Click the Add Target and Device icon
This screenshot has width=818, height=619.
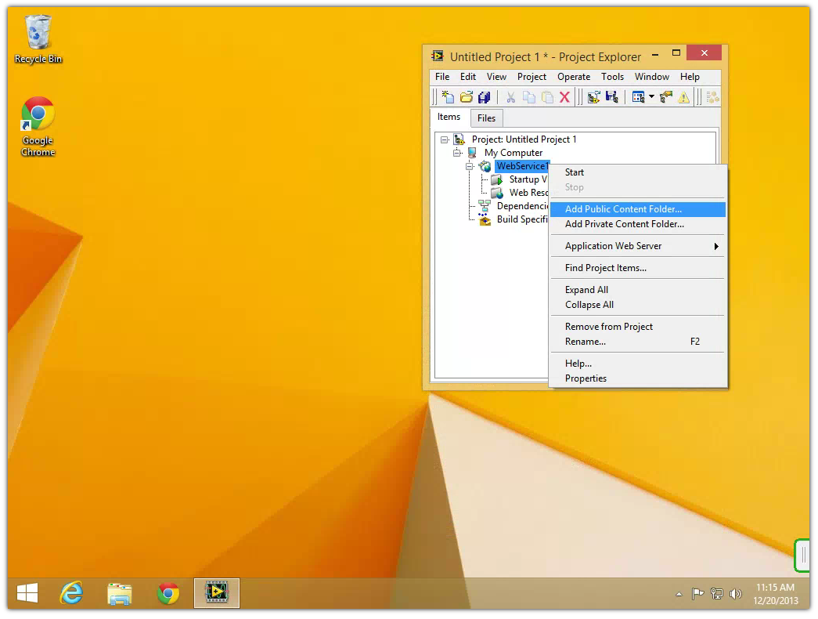click(593, 97)
